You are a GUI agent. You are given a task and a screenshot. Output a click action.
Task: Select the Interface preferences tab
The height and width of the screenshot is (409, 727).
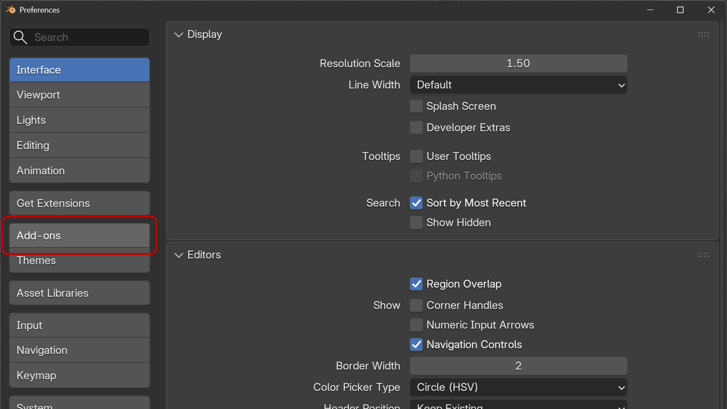[x=80, y=70]
